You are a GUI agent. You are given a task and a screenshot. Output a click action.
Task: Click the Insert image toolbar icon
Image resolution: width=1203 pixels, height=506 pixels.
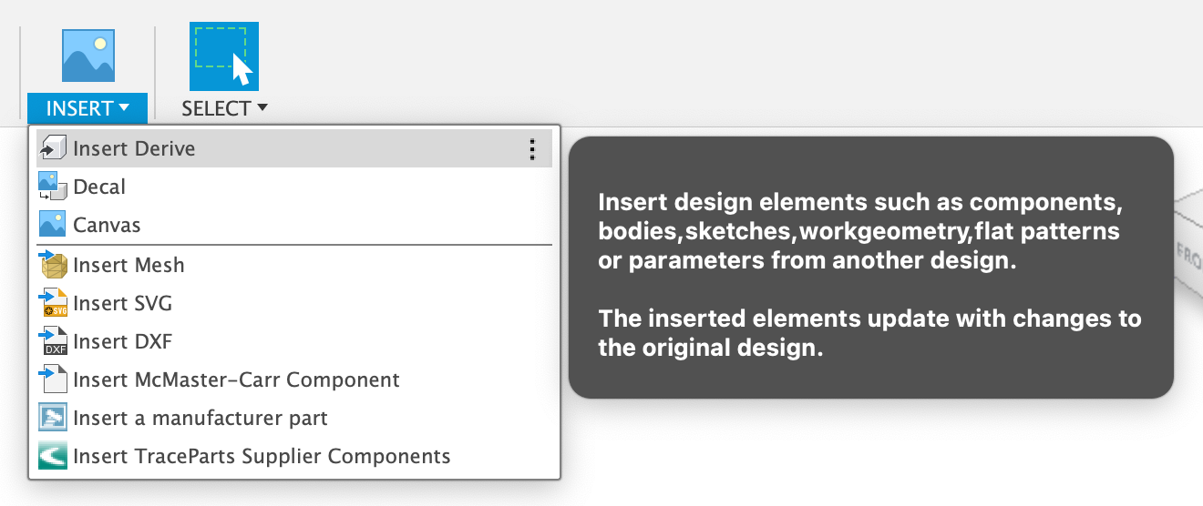pyautogui.click(x=88, y=56)
